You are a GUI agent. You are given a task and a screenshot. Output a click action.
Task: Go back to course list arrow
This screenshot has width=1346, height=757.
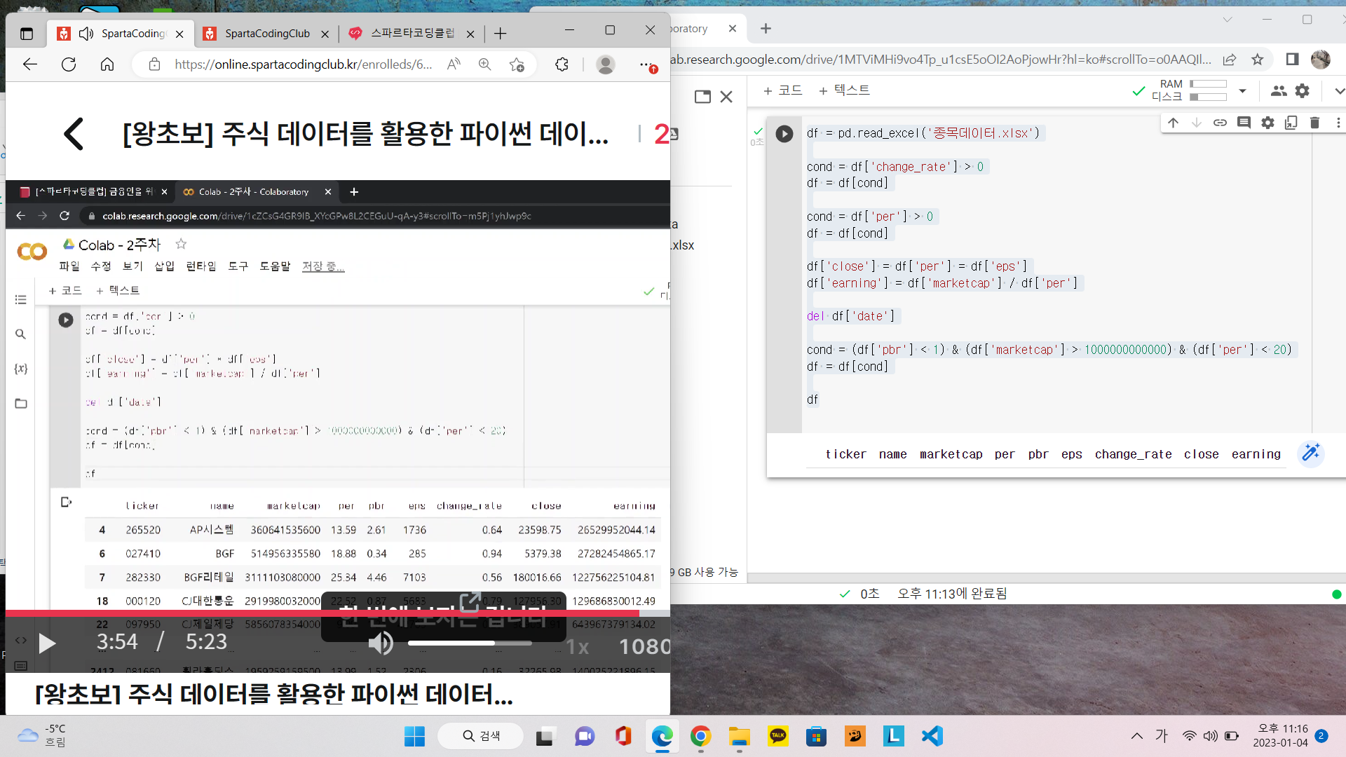pyautogui.click(x=74, y=133)
